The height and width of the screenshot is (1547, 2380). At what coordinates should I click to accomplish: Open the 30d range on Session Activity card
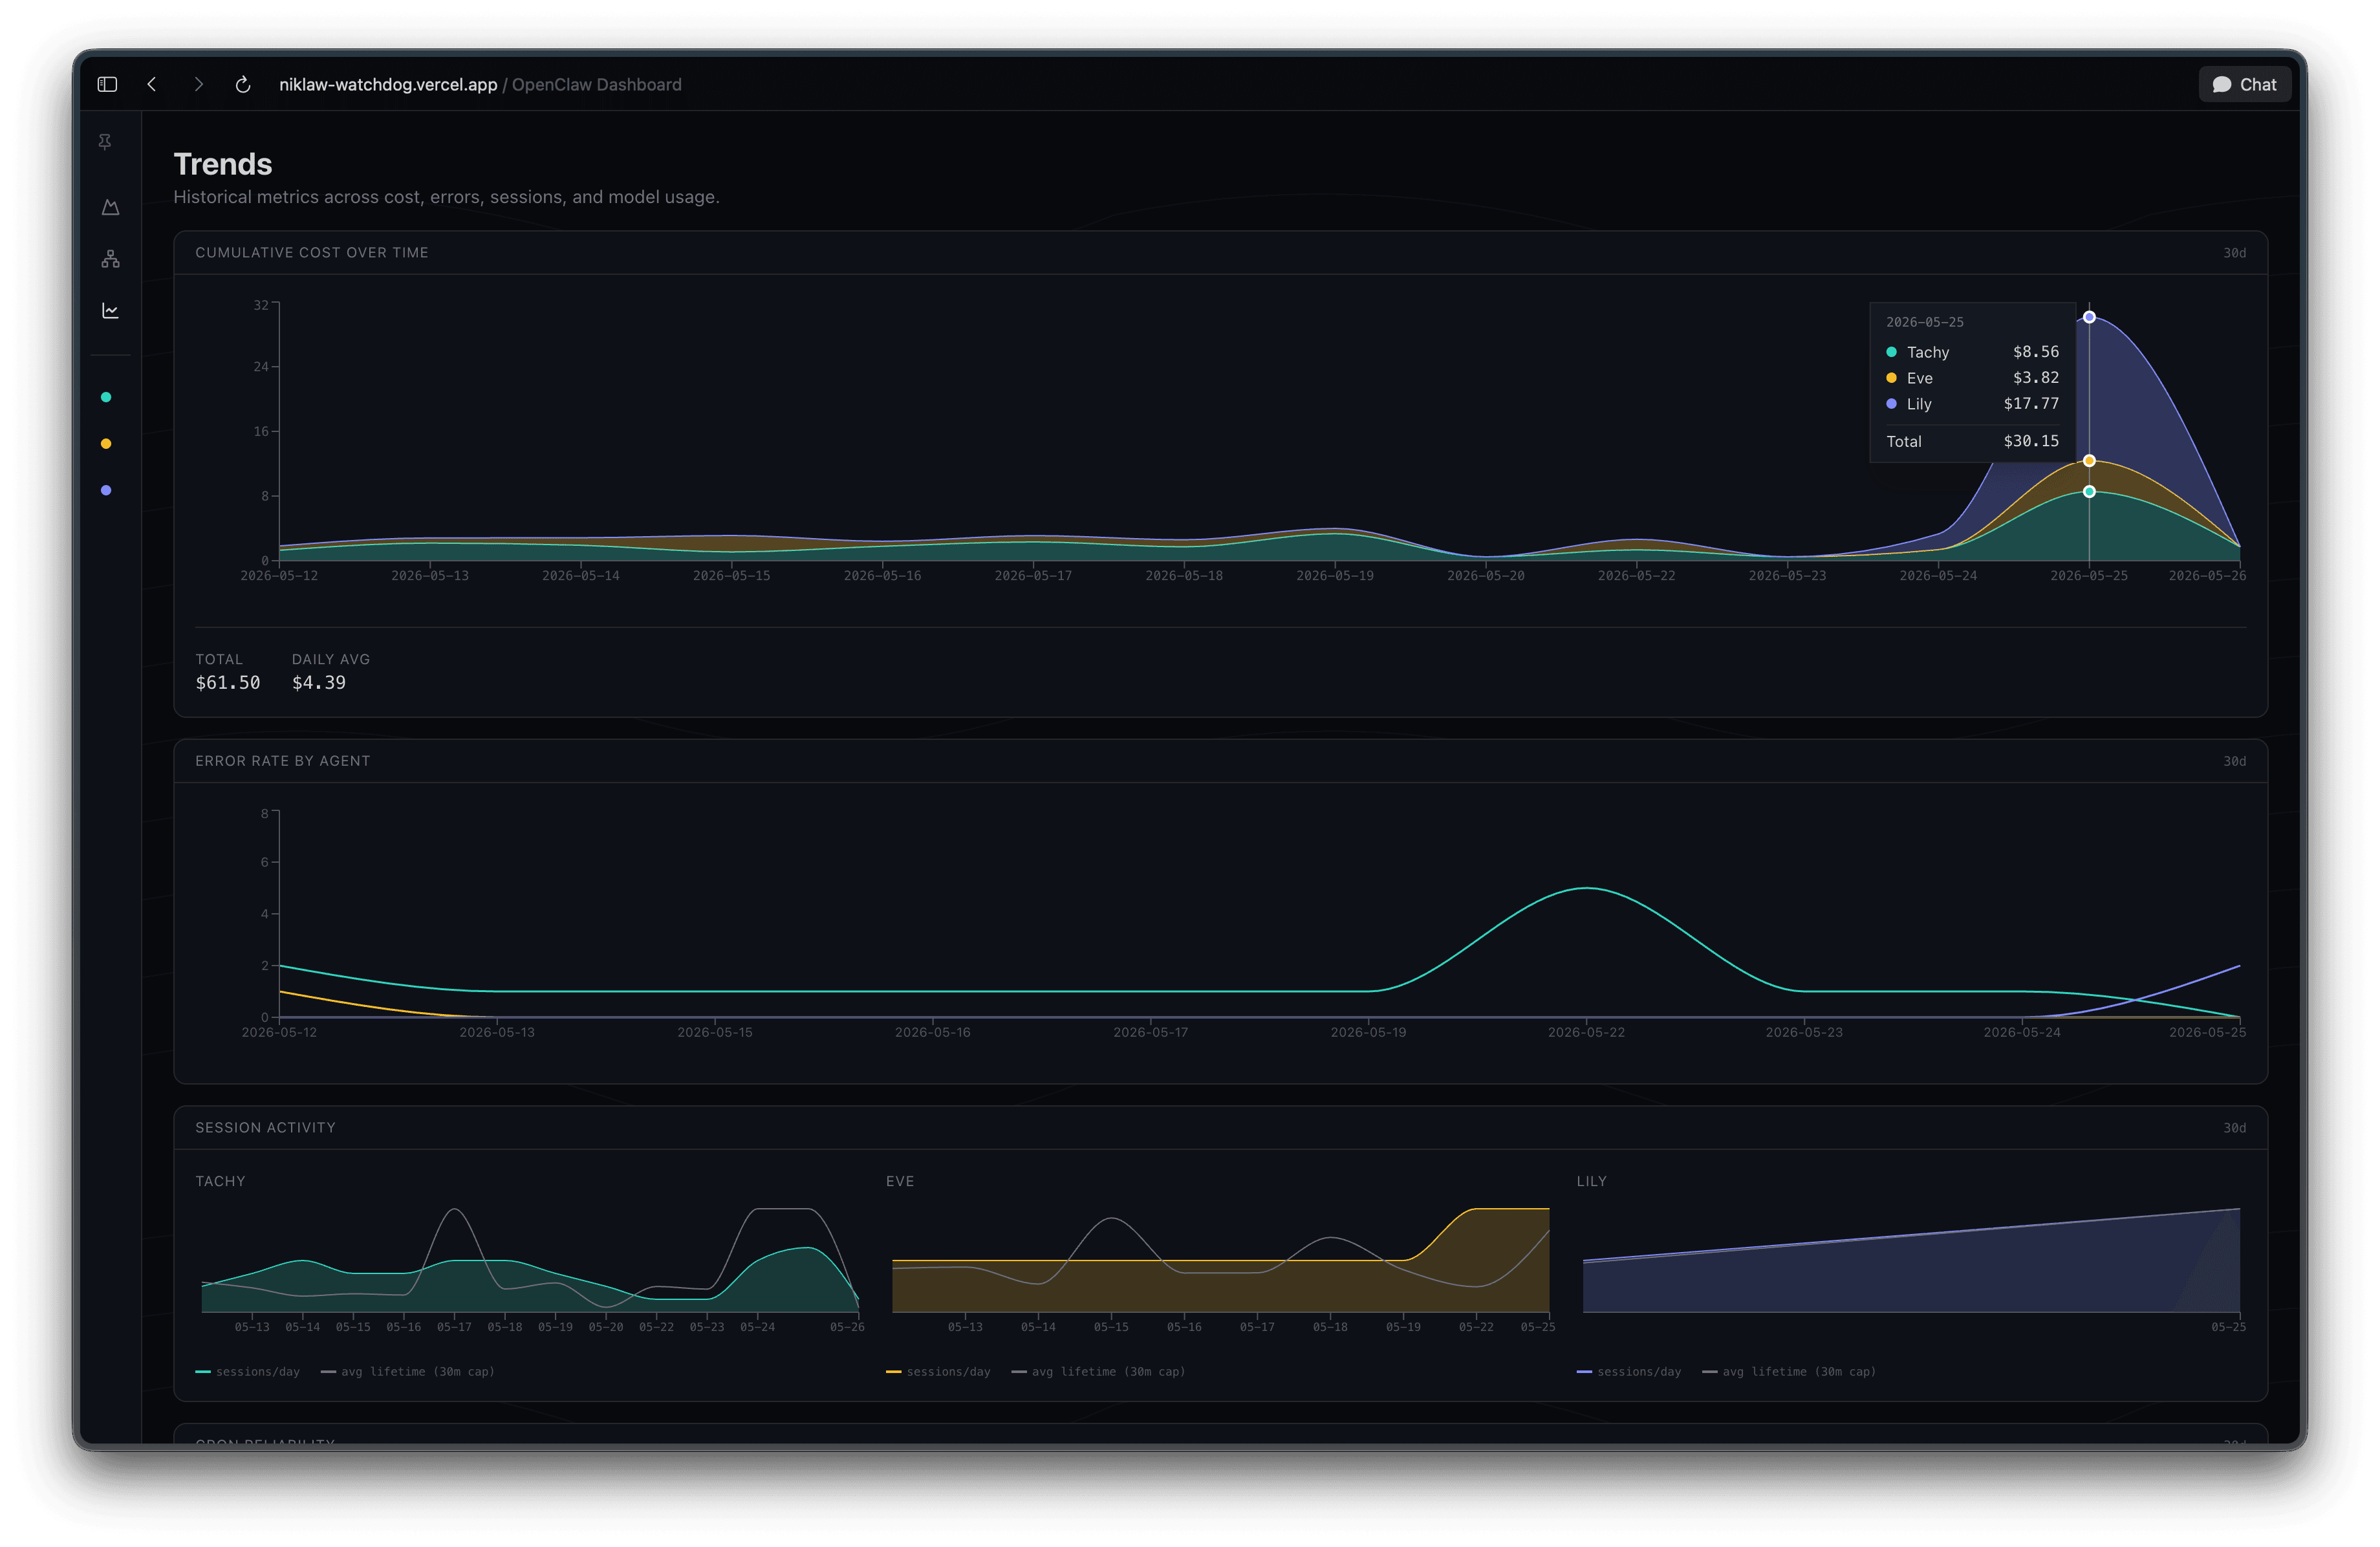coord(2234,1128)
